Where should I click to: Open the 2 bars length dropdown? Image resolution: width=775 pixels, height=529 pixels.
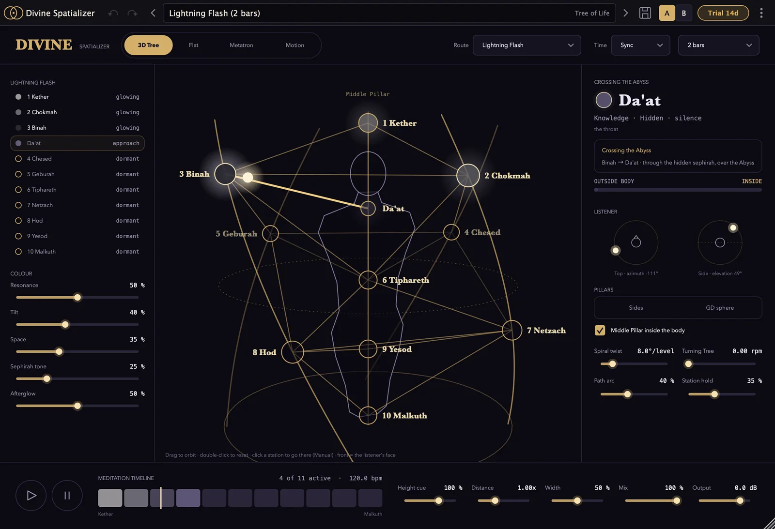[x=718, y=45]
